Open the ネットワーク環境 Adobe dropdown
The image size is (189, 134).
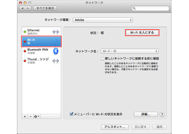pos(103,20)
